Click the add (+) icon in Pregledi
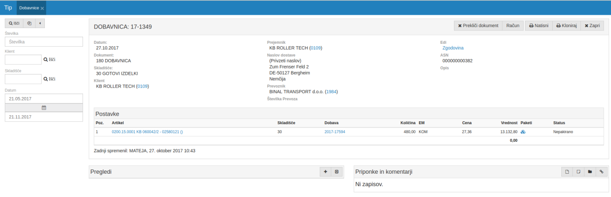Viewport: 611px width, 197px height. point(325,172)
